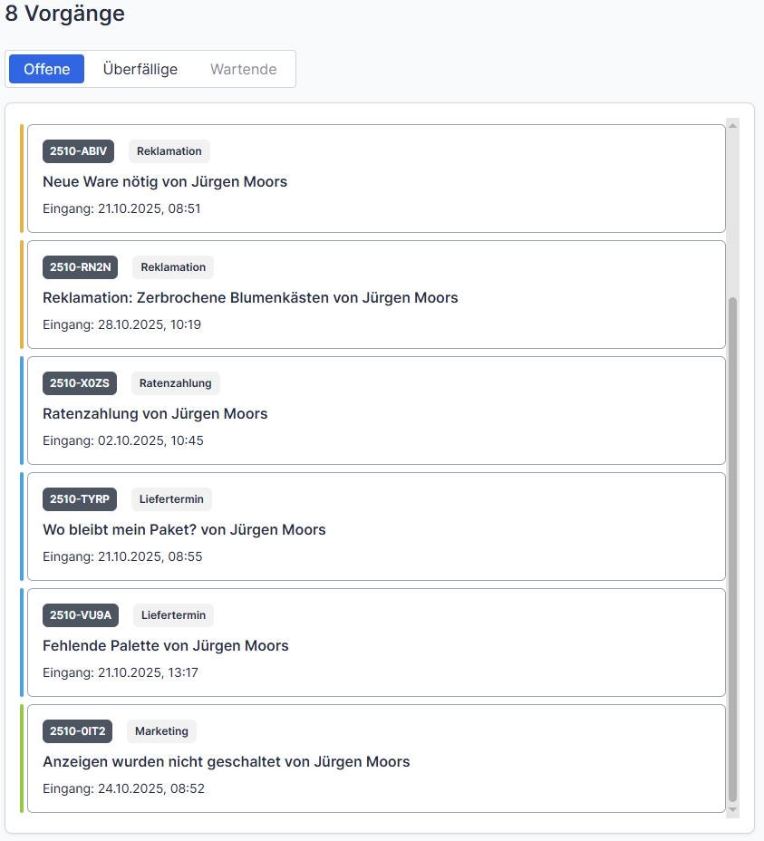Click Liefertermin tag on ticket 2510-VU9A

pos(173,615)
